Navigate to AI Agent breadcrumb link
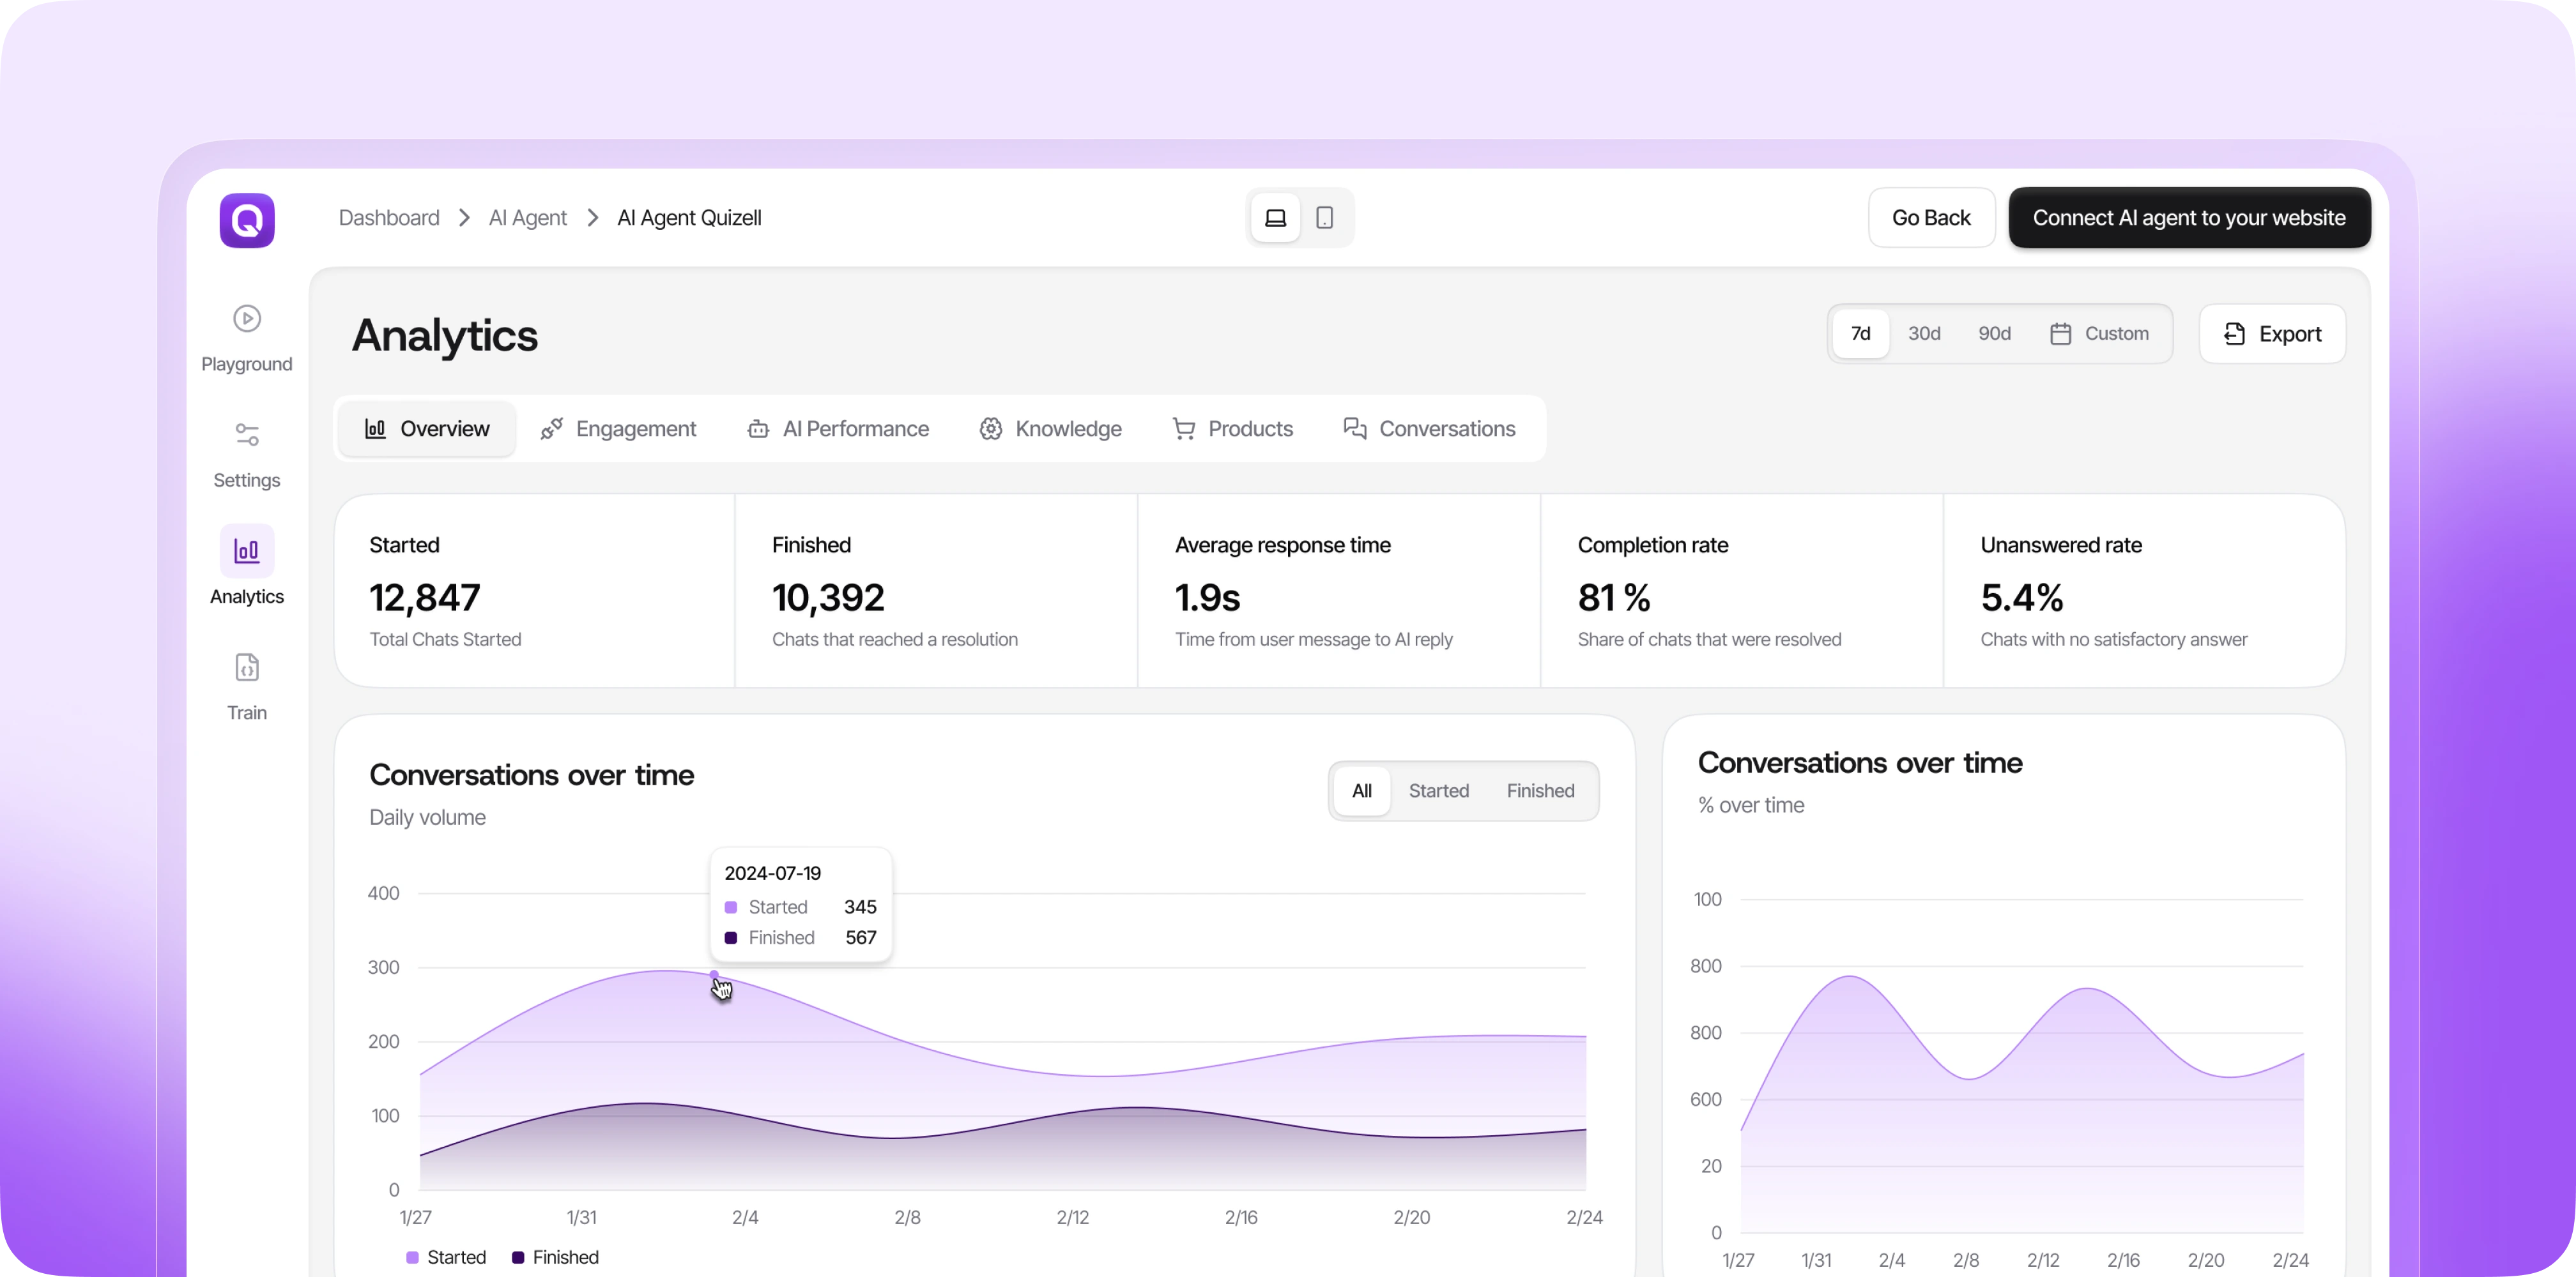2576x1277 pixels. click(x=527, y=218)
